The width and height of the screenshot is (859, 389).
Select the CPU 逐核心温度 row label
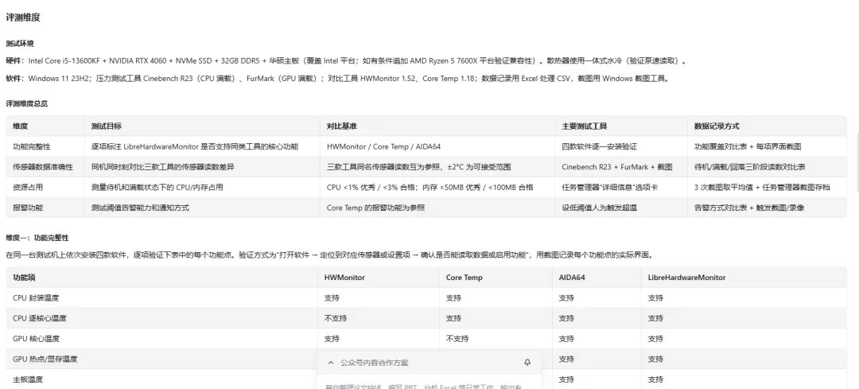pyautogui.click(x=40, y=318)
